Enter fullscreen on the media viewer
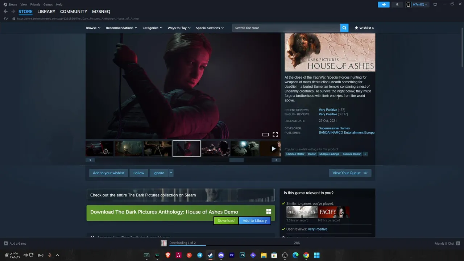Screen dimensions: 464x261 [x=275, y=134]
